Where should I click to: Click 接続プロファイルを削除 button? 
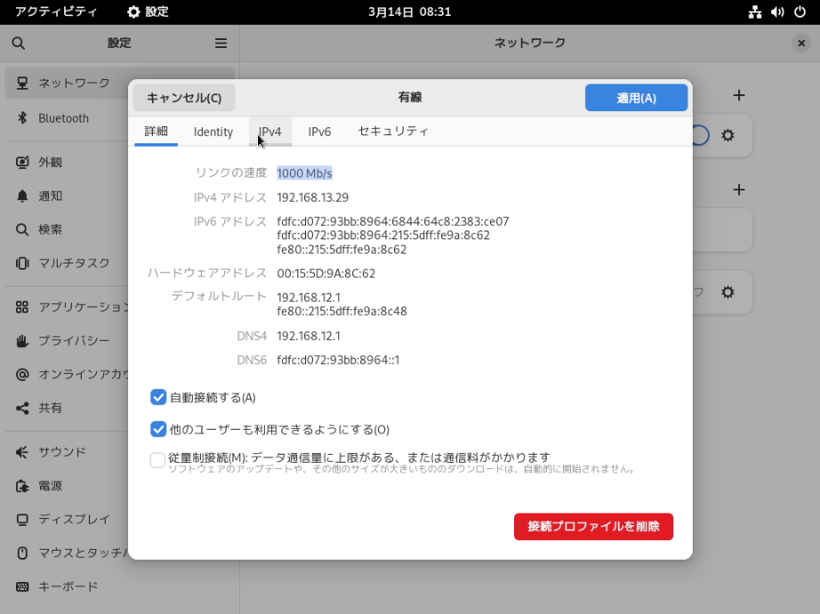(593, 527)
